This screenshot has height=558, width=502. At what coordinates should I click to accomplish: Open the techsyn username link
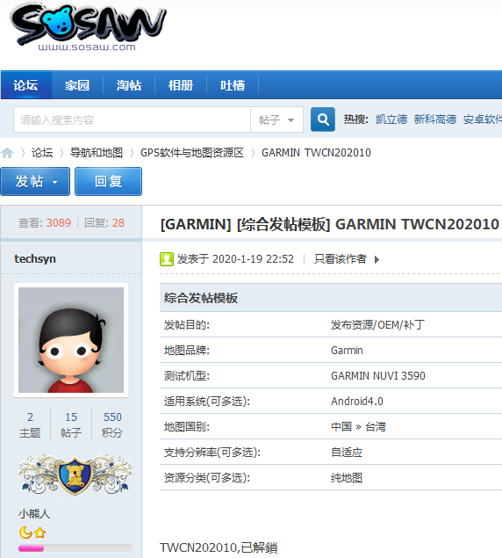(35, 258)
